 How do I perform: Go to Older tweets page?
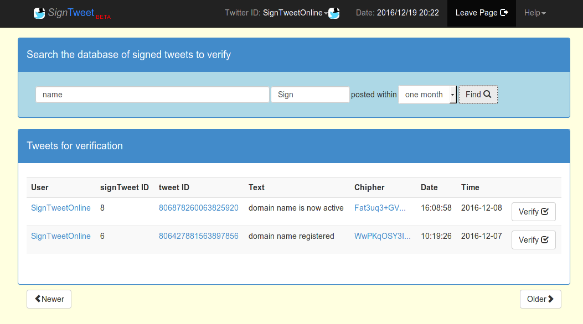540,299
